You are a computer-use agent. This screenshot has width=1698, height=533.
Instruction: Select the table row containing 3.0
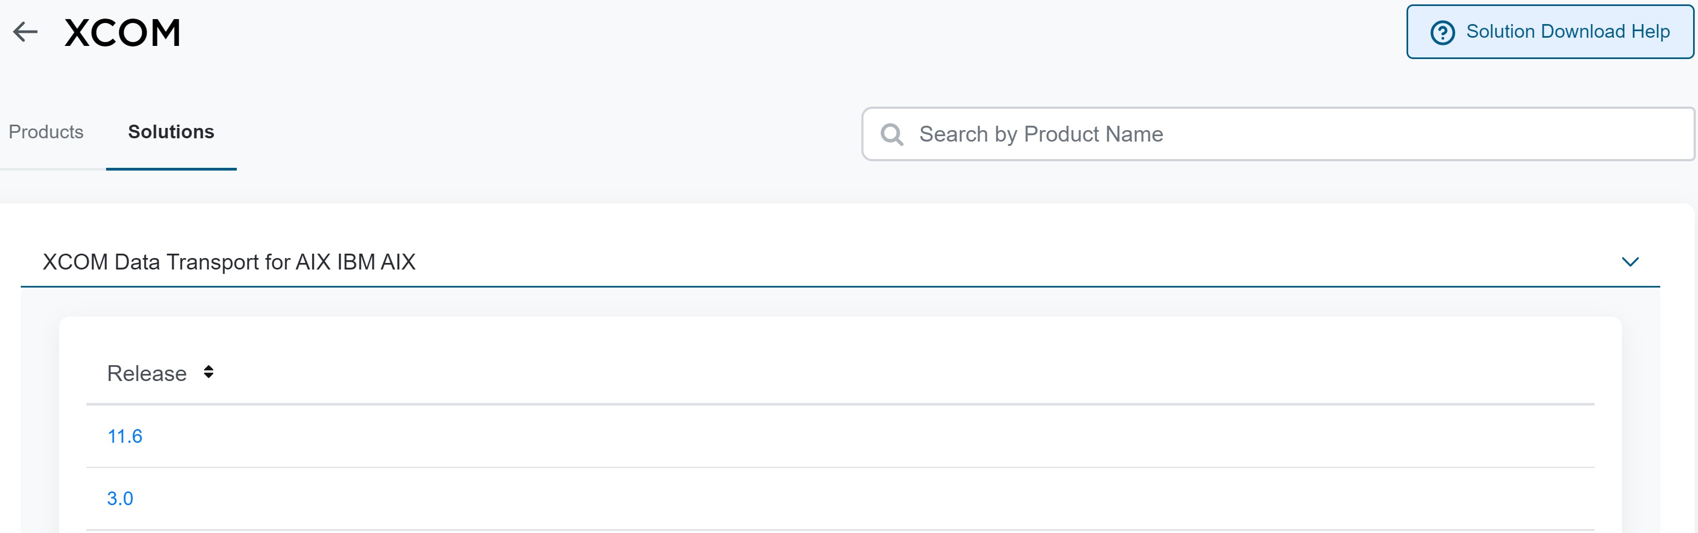[840, 499]
